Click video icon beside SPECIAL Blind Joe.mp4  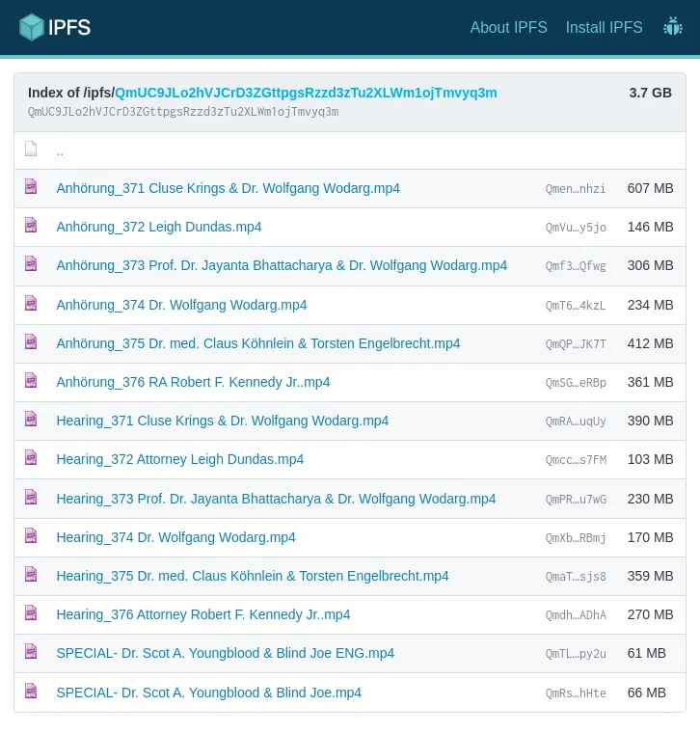(31, 691)
